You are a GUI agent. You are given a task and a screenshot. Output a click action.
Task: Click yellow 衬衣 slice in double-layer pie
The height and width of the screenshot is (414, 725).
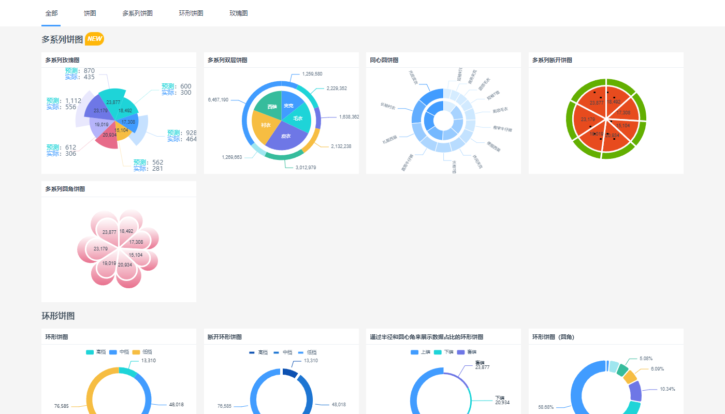[265, 125]
